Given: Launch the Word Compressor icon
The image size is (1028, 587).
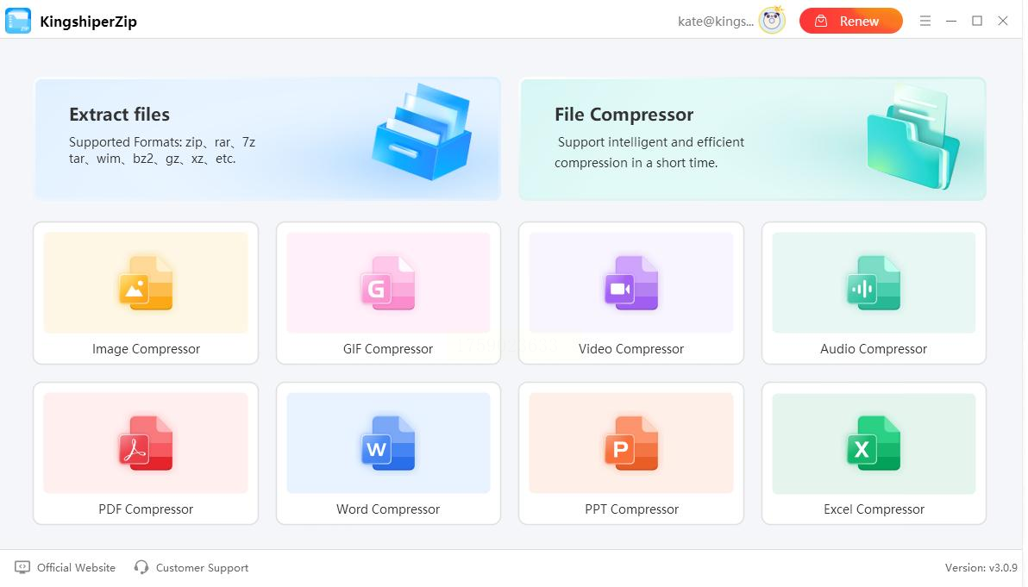Looking at the screenshot, I should [x=388, y=443].
